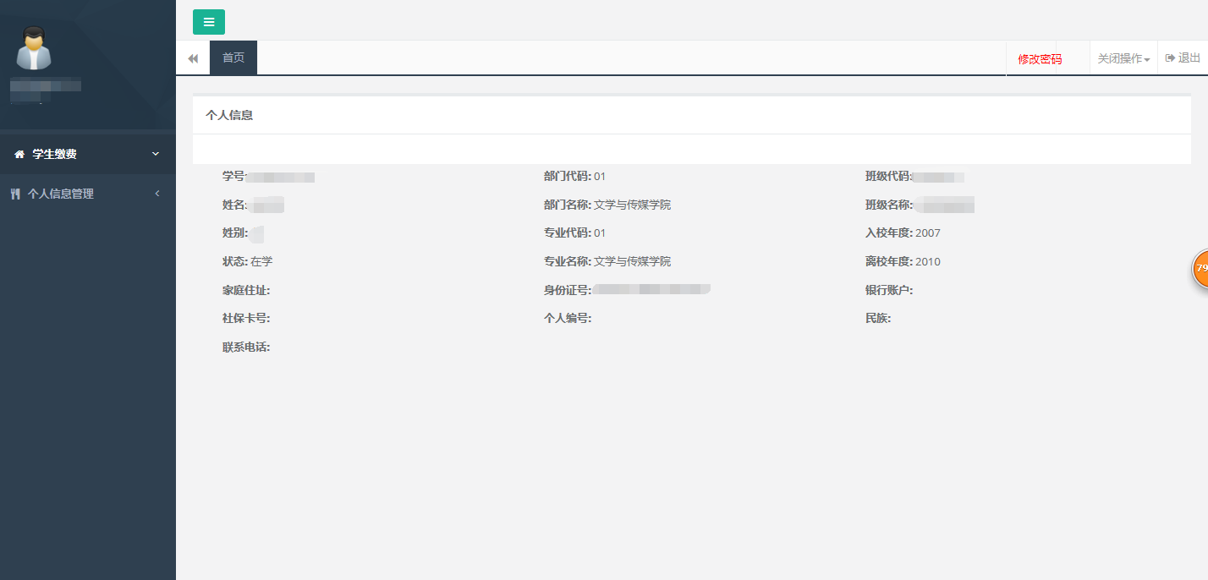Open the 关闭操作 dropdown
This screenshot has width=1208, height=580.
tap(1123, 59)
